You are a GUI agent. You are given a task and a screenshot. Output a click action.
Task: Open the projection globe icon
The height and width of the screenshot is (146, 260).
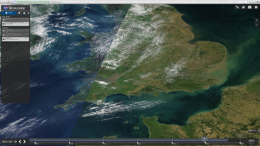(x=243, y=7)
